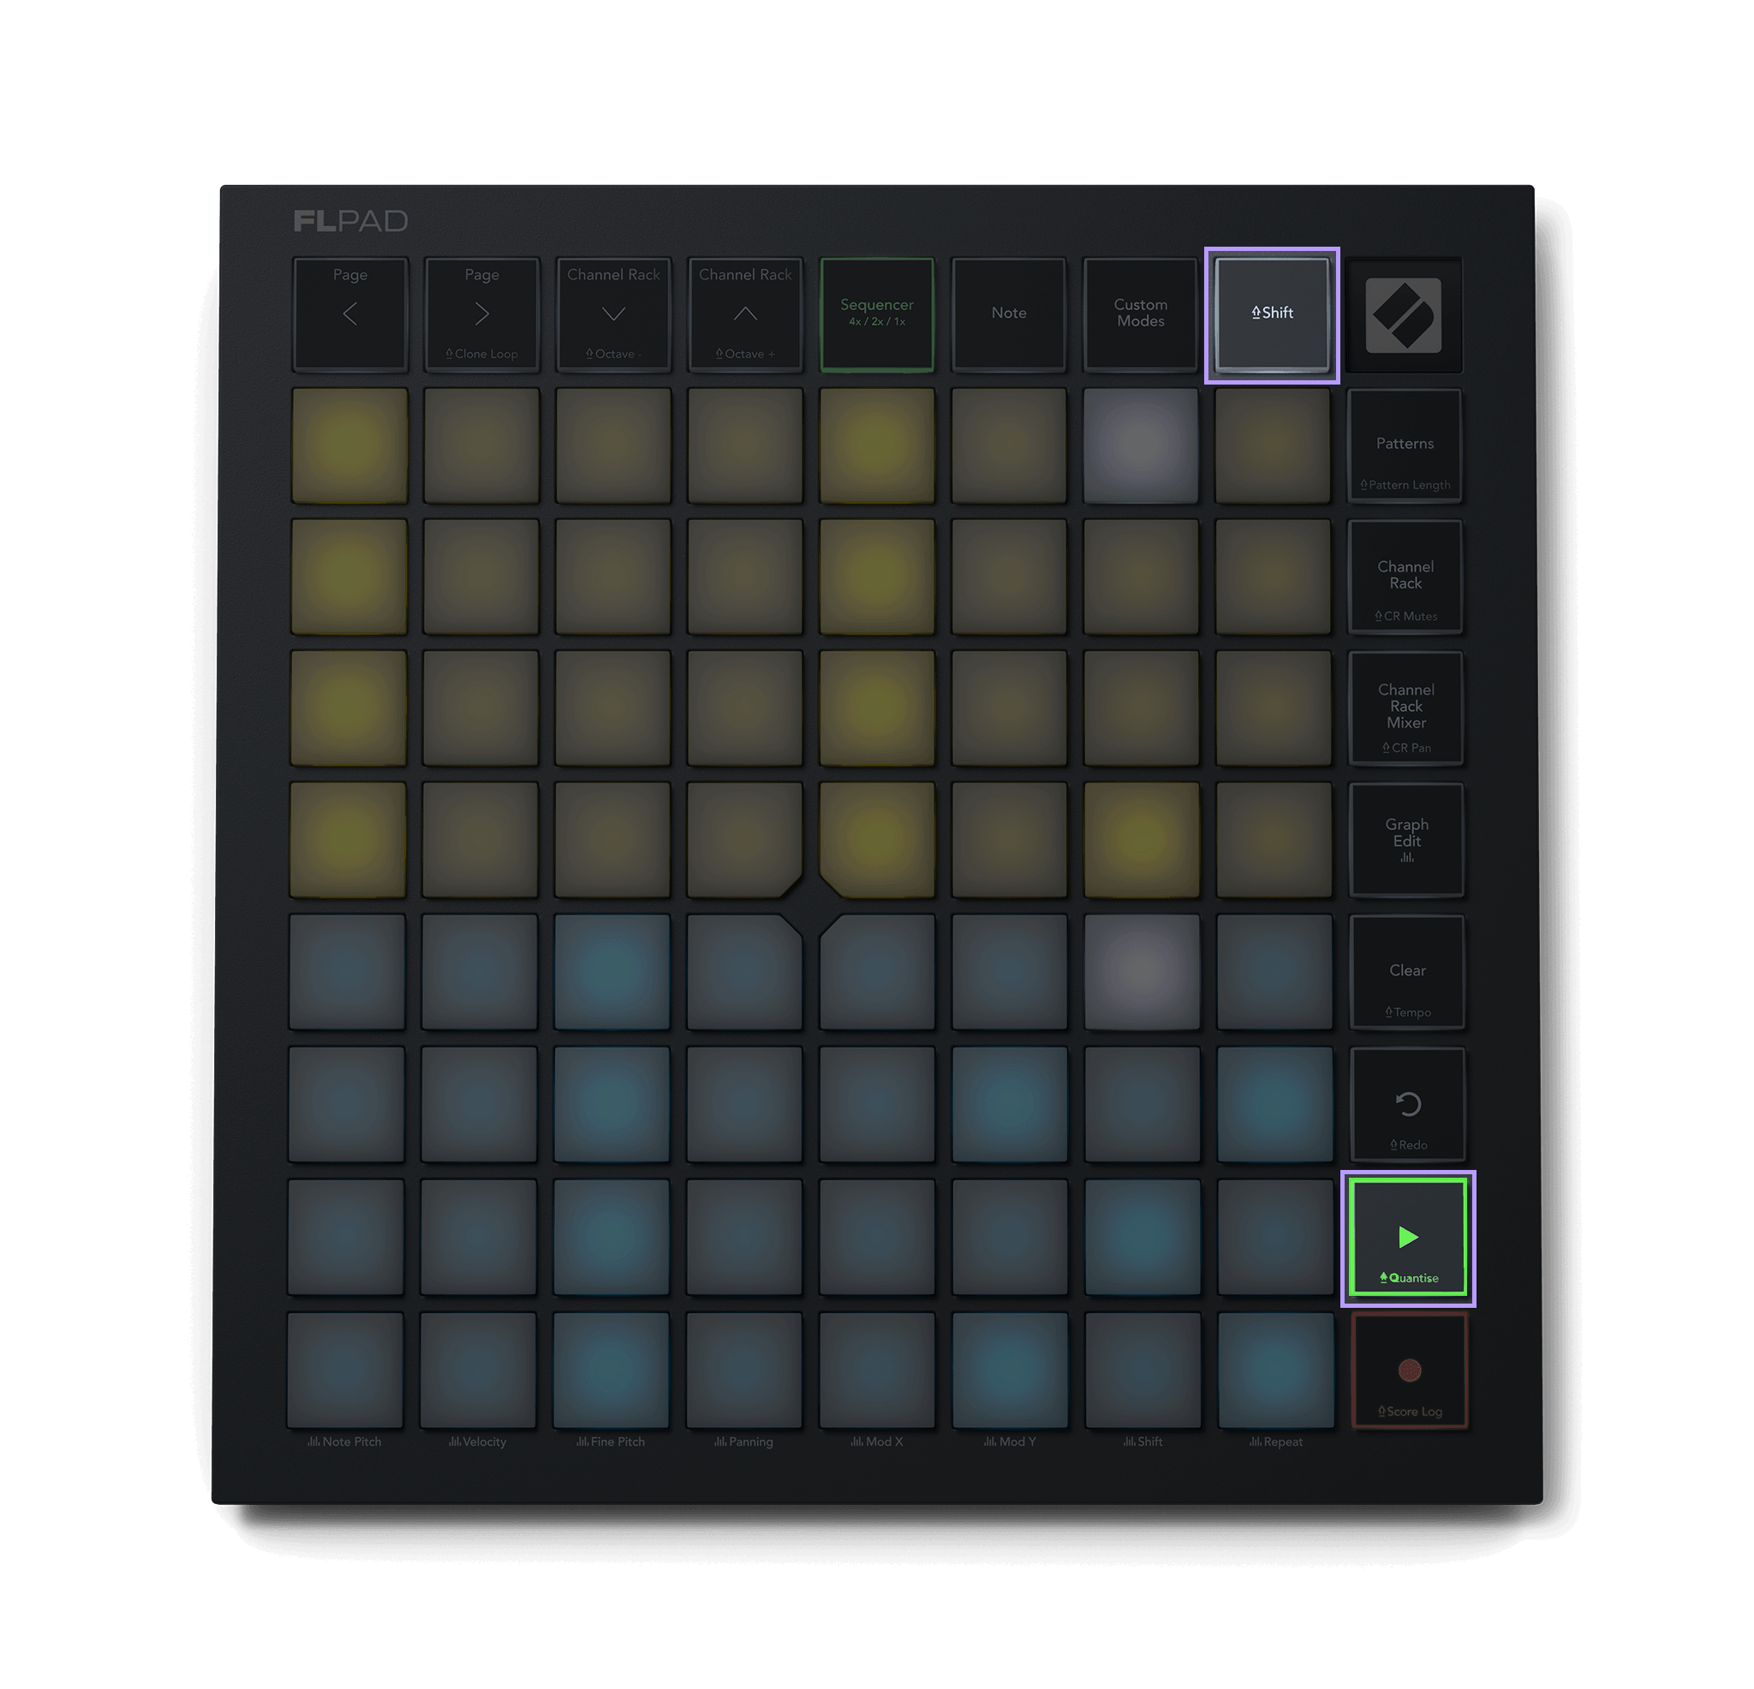The height and width of the screenshot is (1689, 1754).
Task: Select the Channel Rack / CR Mutes button
Action: tap(1405, 576)
